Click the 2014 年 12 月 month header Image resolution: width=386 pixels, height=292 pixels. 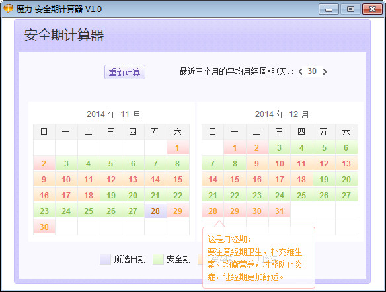point(282,114)
